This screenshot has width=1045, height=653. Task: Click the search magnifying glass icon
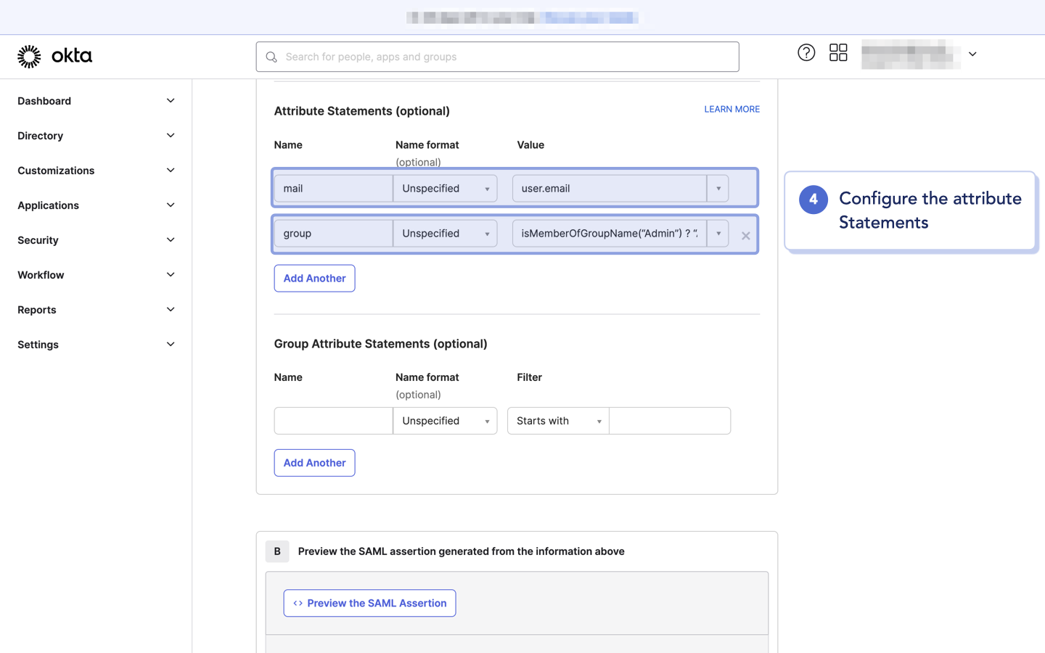(271, 56)
